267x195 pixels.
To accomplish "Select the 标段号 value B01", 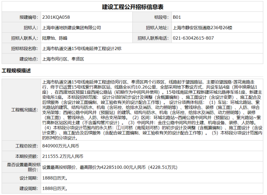I will point(177,17).
